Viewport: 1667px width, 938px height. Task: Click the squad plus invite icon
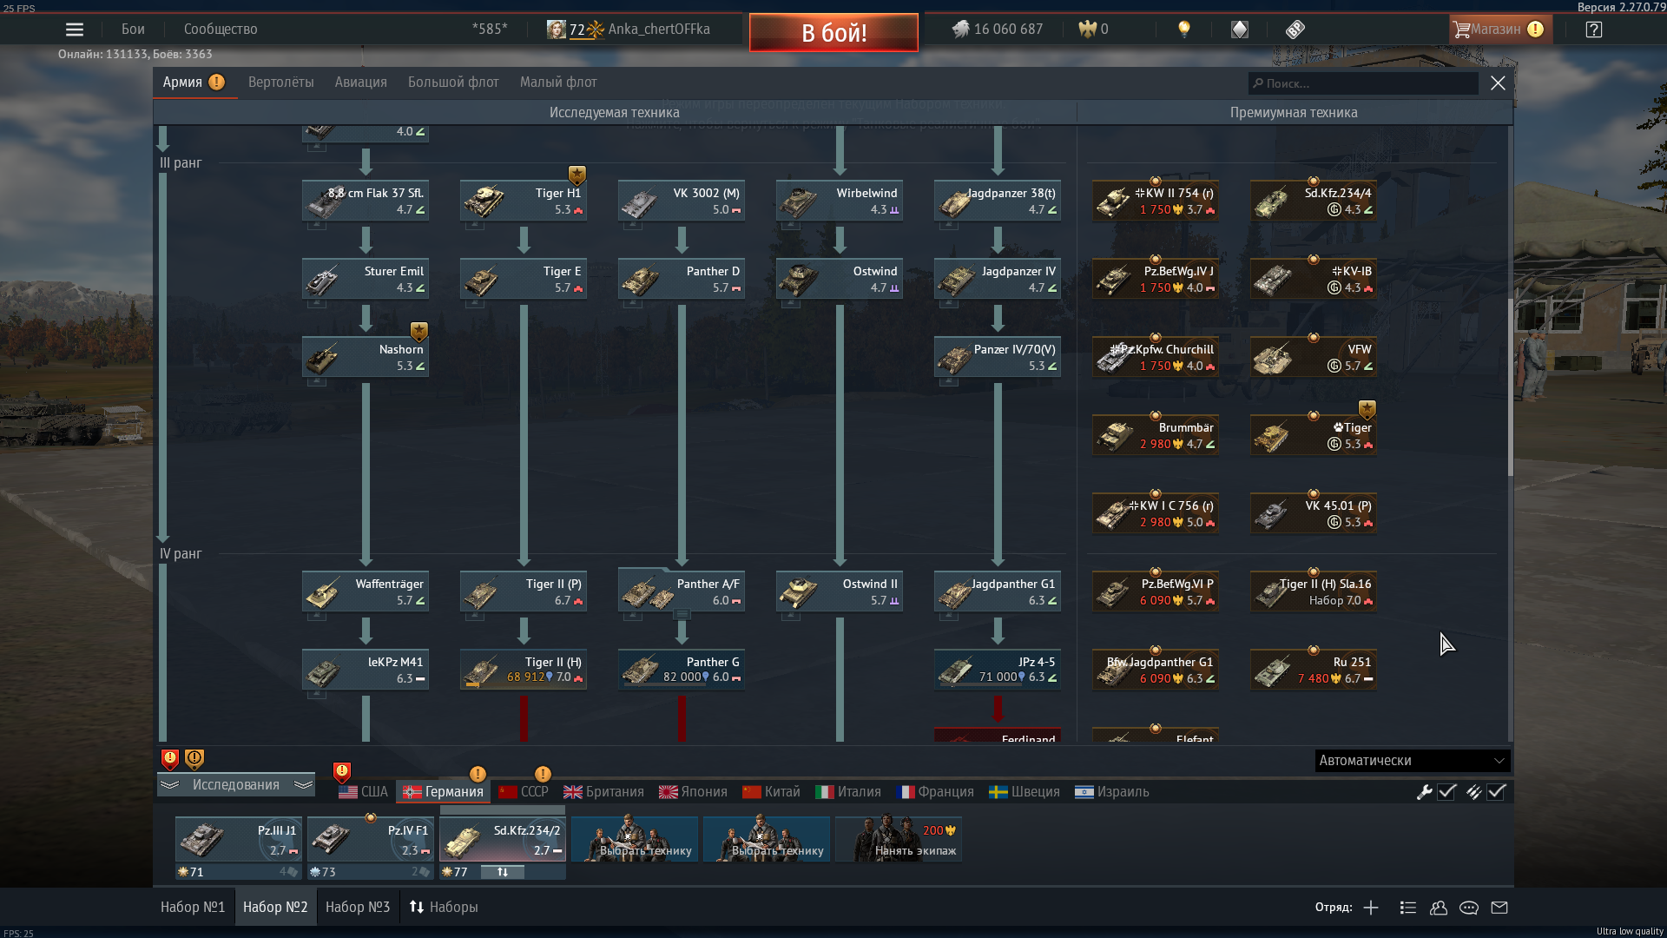click(x=1371, y=908)
